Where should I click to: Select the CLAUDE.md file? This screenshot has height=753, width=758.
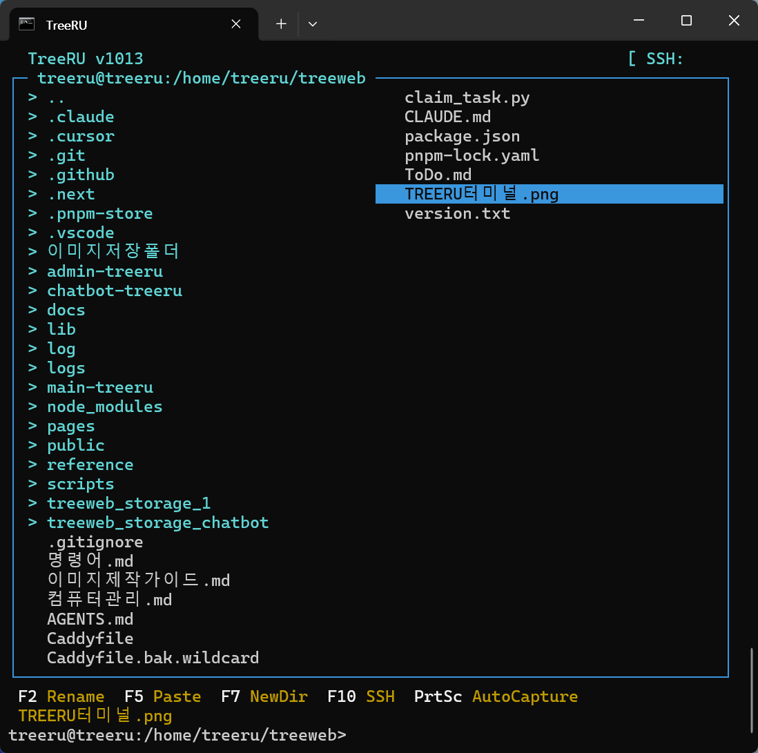tap(447, 117)
